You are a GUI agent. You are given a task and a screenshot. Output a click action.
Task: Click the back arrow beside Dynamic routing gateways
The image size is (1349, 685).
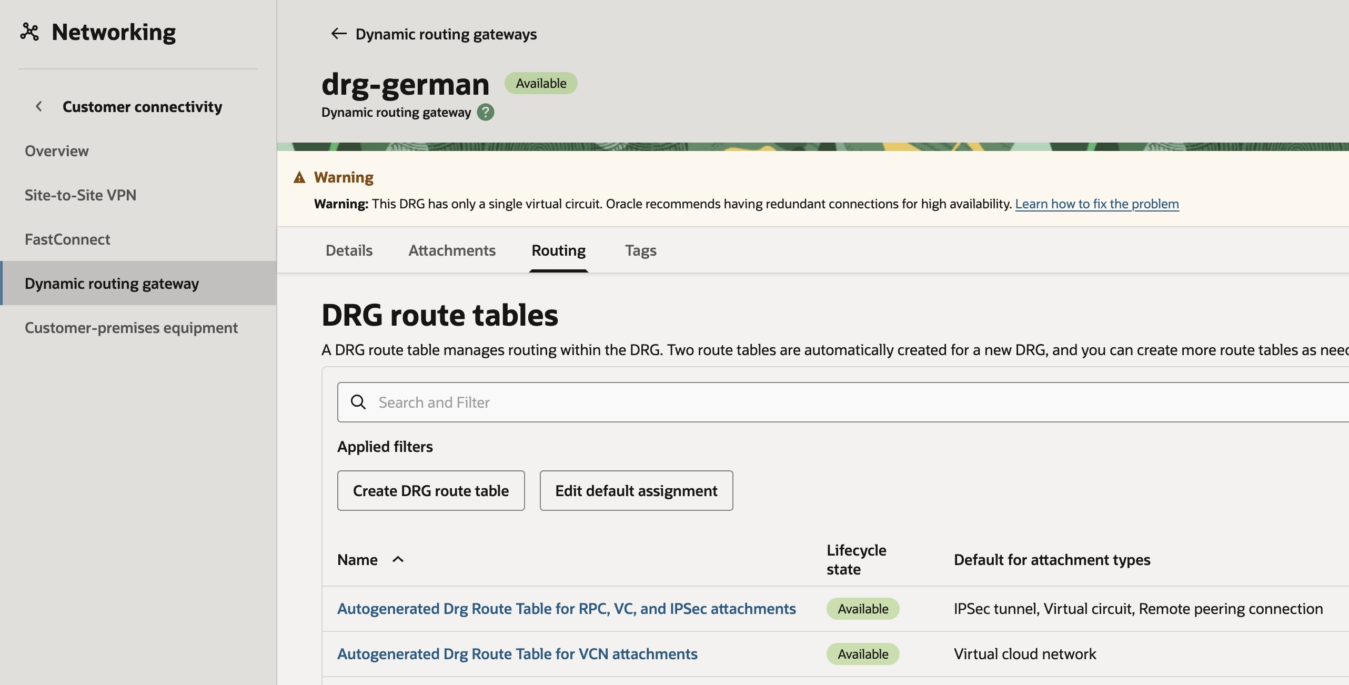(338, 33)
